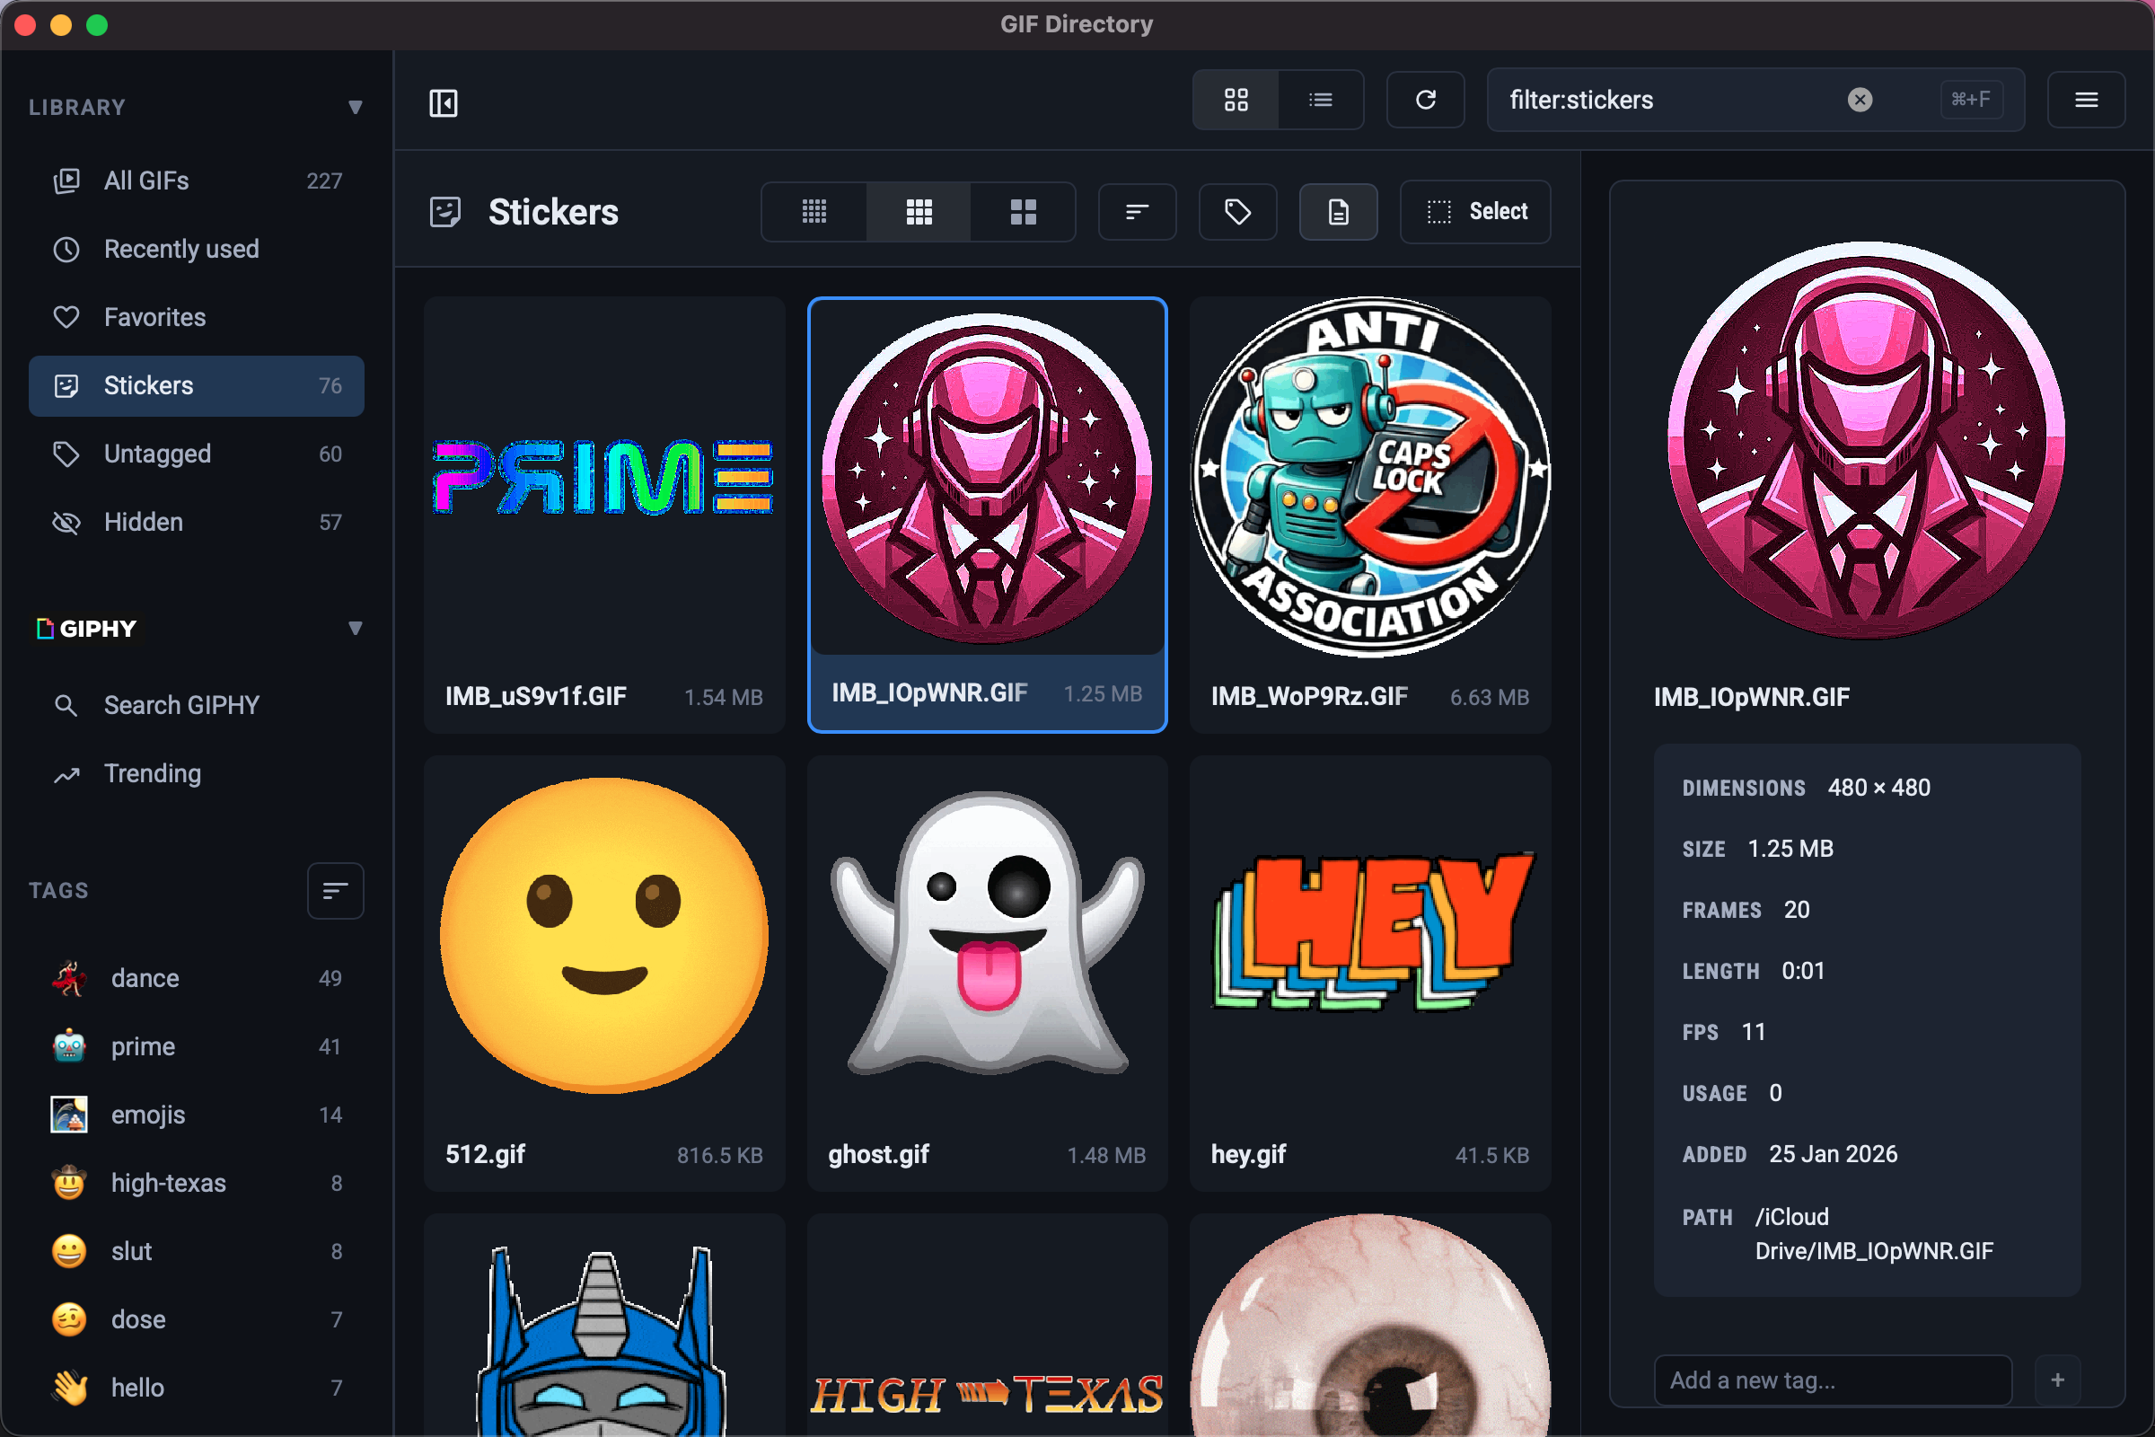
Task: Select the IMB_IOpWNR.GIF grid thumbnail
Action: click(987, 515)
